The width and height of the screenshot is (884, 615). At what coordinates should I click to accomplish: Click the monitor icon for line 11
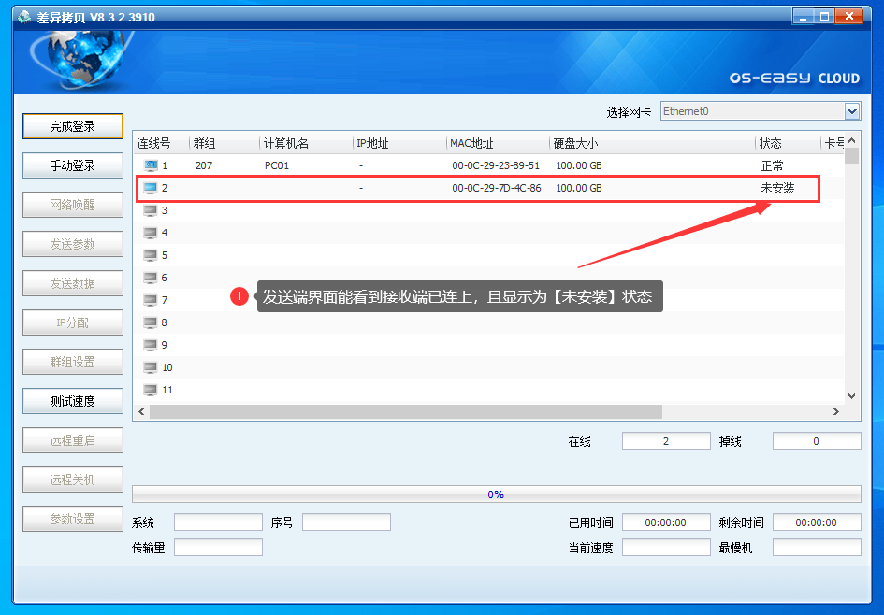151,390
